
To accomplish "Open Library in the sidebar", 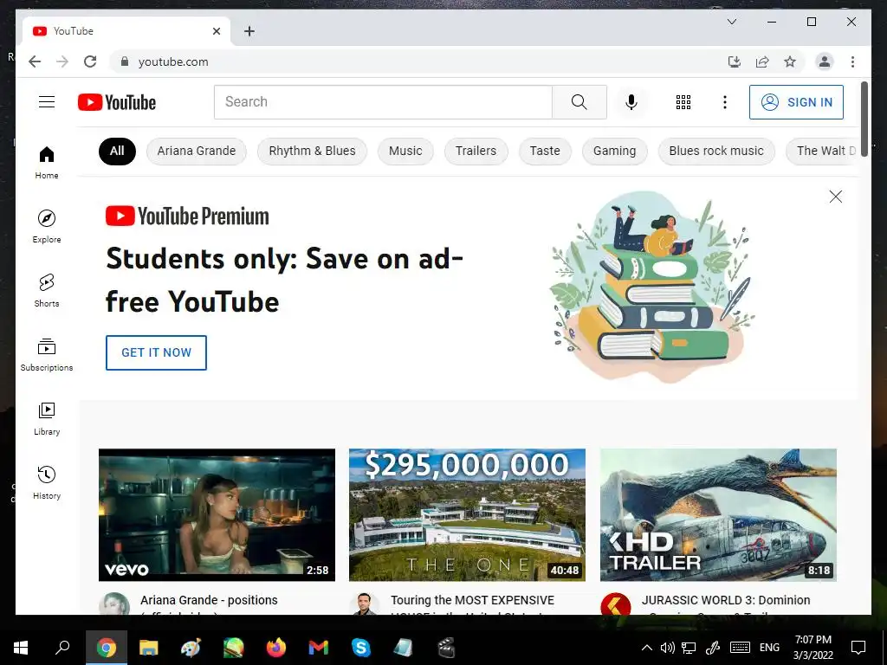I will (47, 419).
